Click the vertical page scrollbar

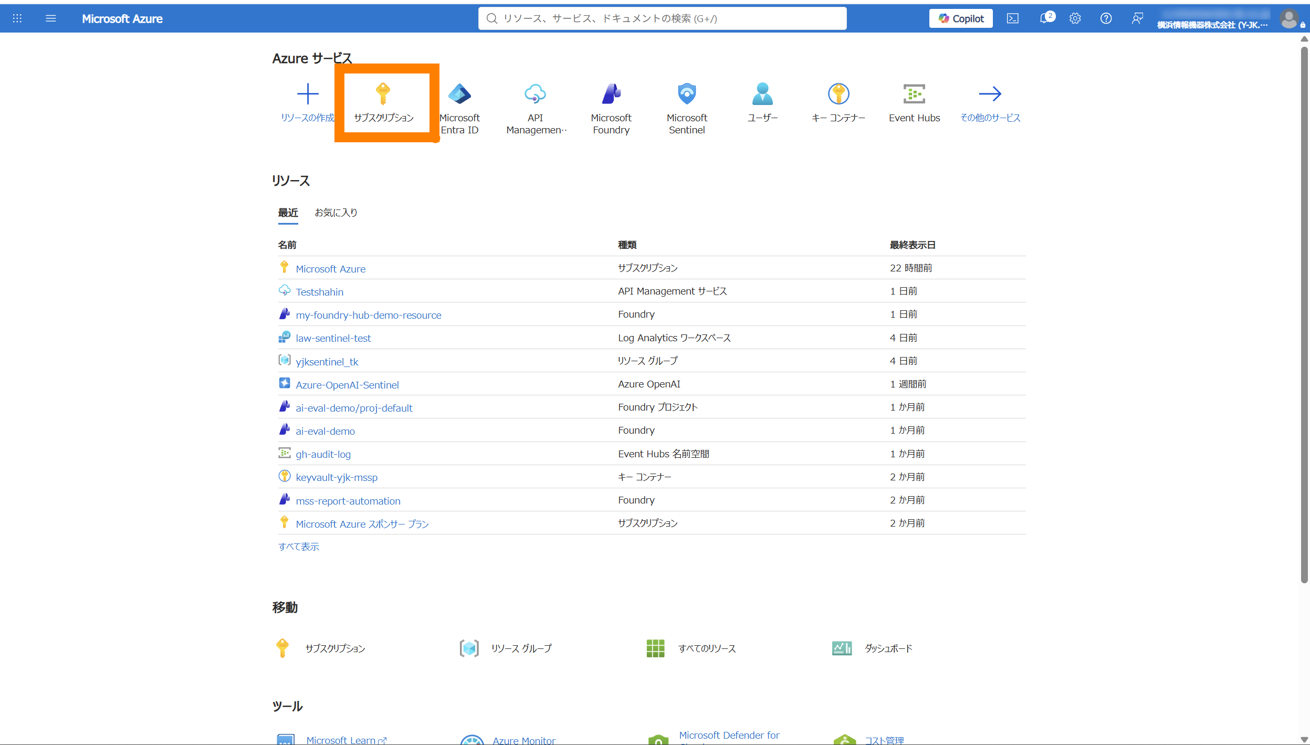[1304, 315]
